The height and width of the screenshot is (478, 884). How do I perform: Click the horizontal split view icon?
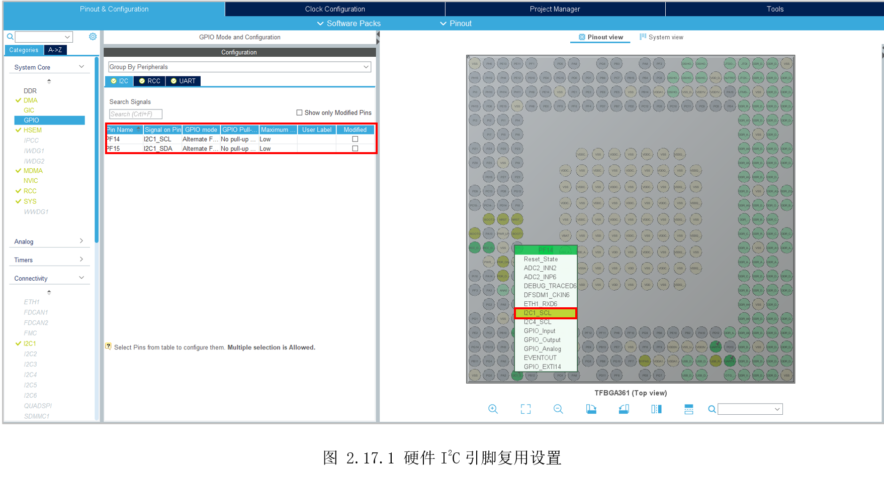coord(688,409)
